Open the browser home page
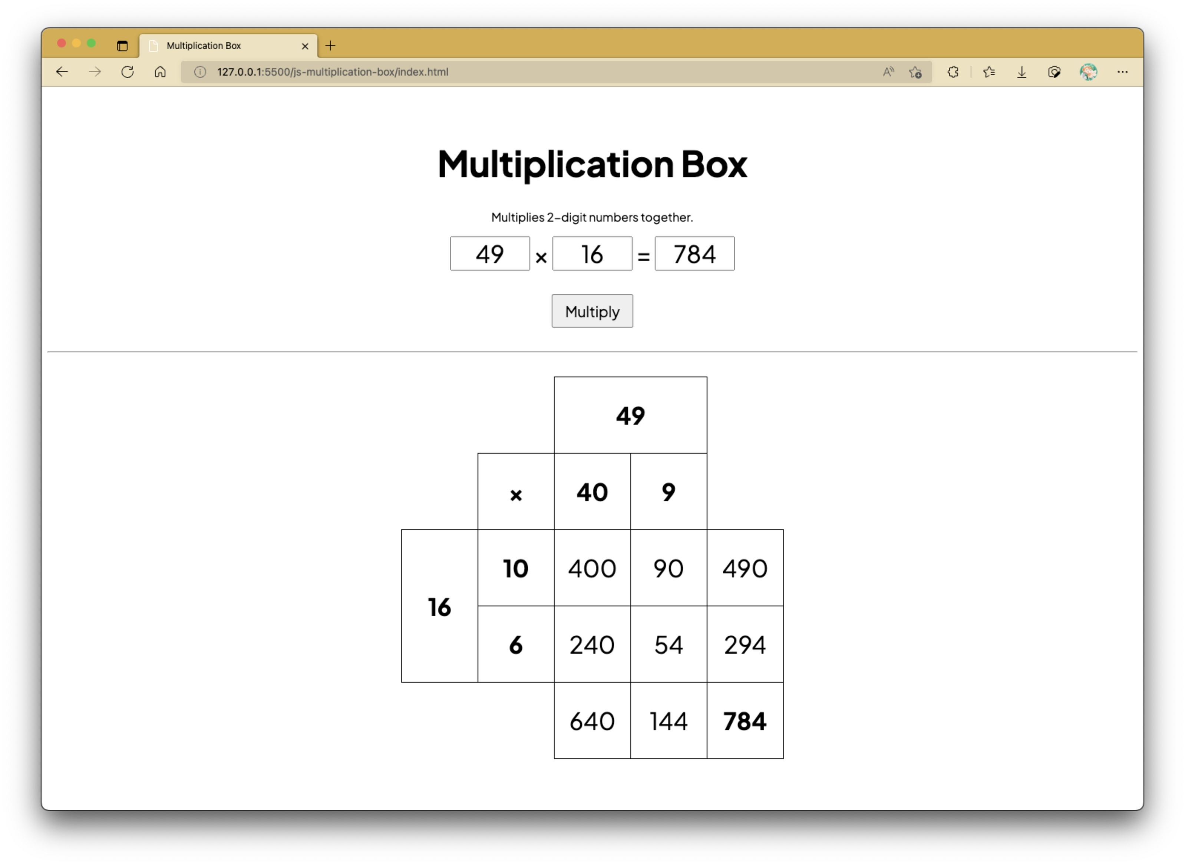 [x=160, y=72]
